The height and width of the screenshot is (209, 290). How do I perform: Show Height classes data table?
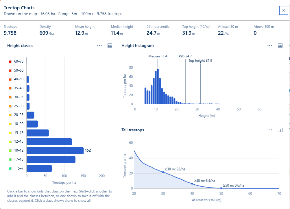[110, 46]
